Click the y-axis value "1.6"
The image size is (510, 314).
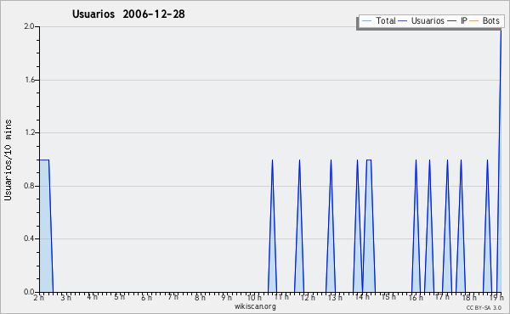click(x=30, y=80)
